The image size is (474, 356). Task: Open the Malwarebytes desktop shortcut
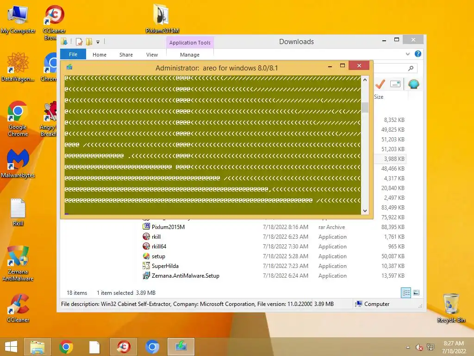(18, 164)
